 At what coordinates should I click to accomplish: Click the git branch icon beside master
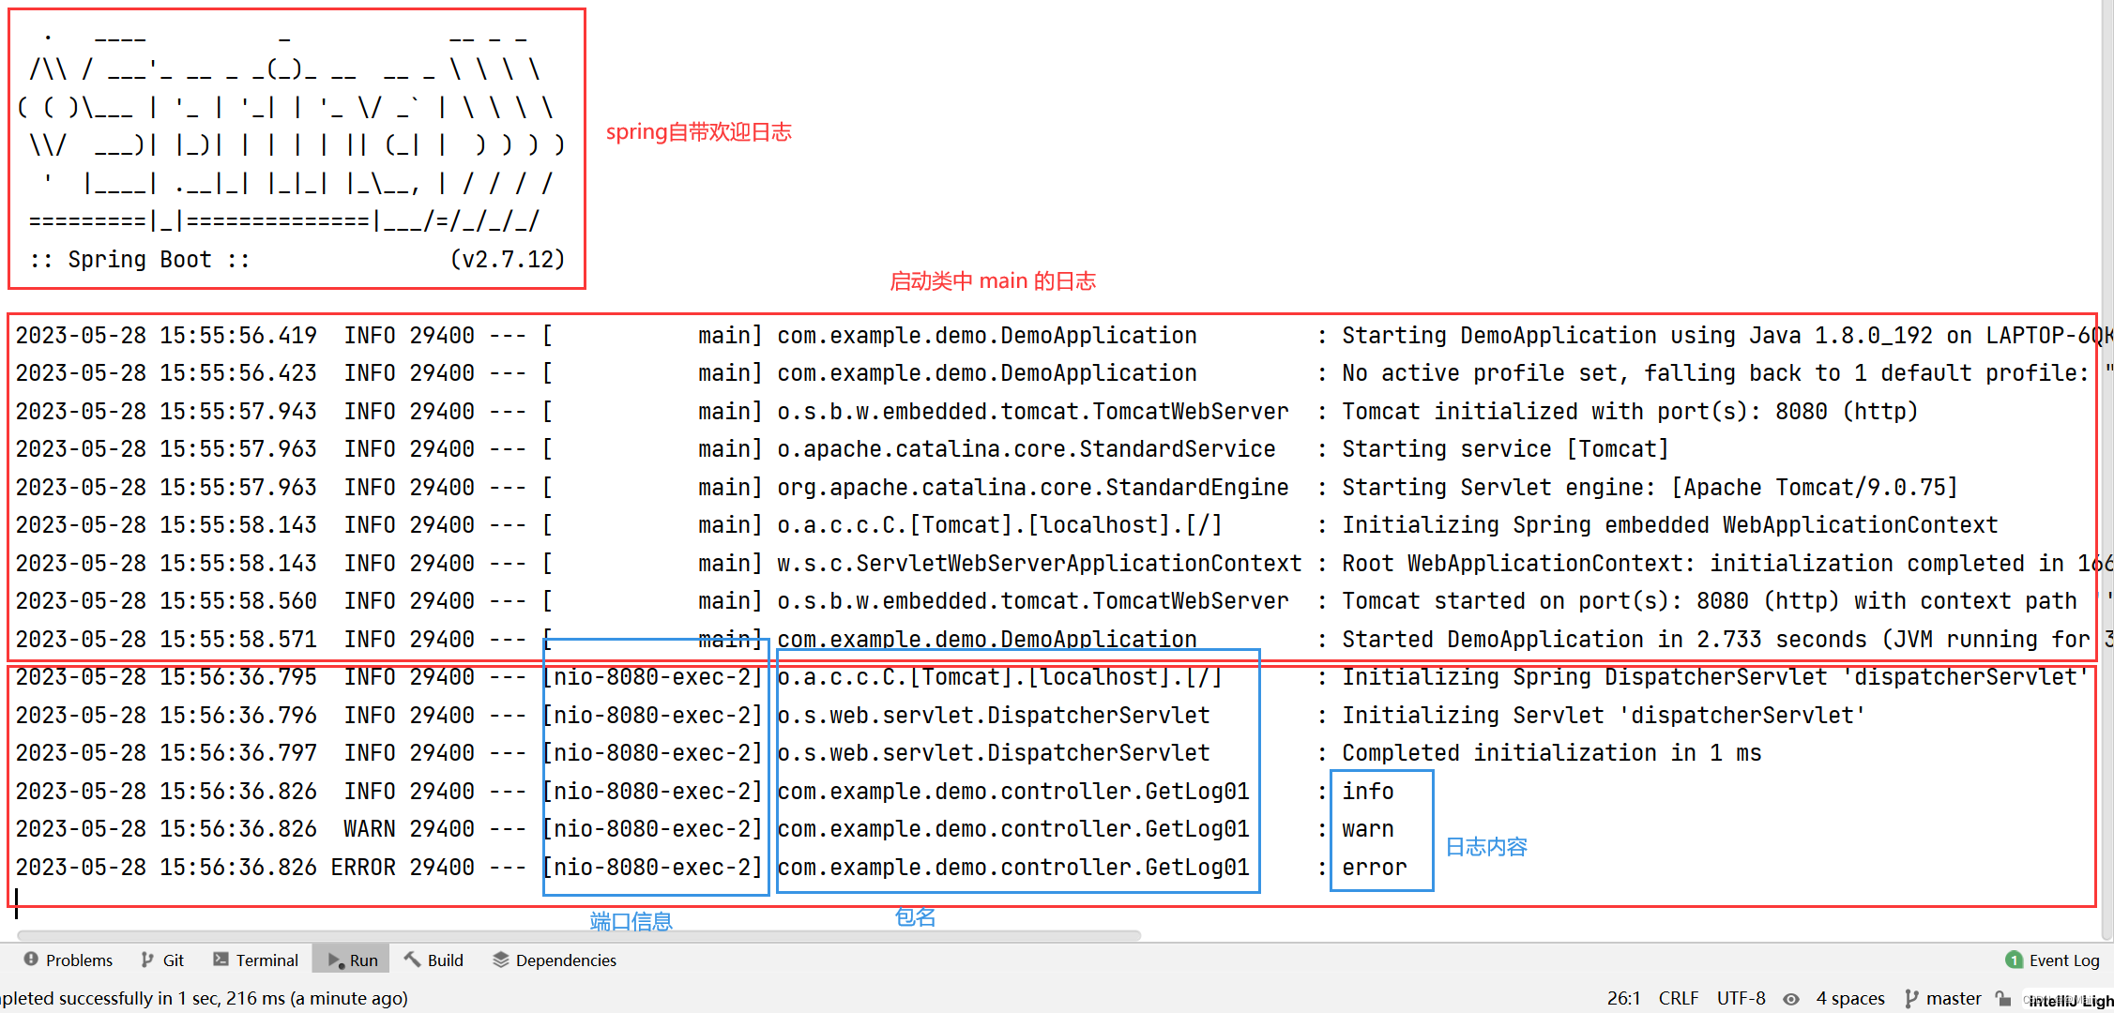[1912, 998]
